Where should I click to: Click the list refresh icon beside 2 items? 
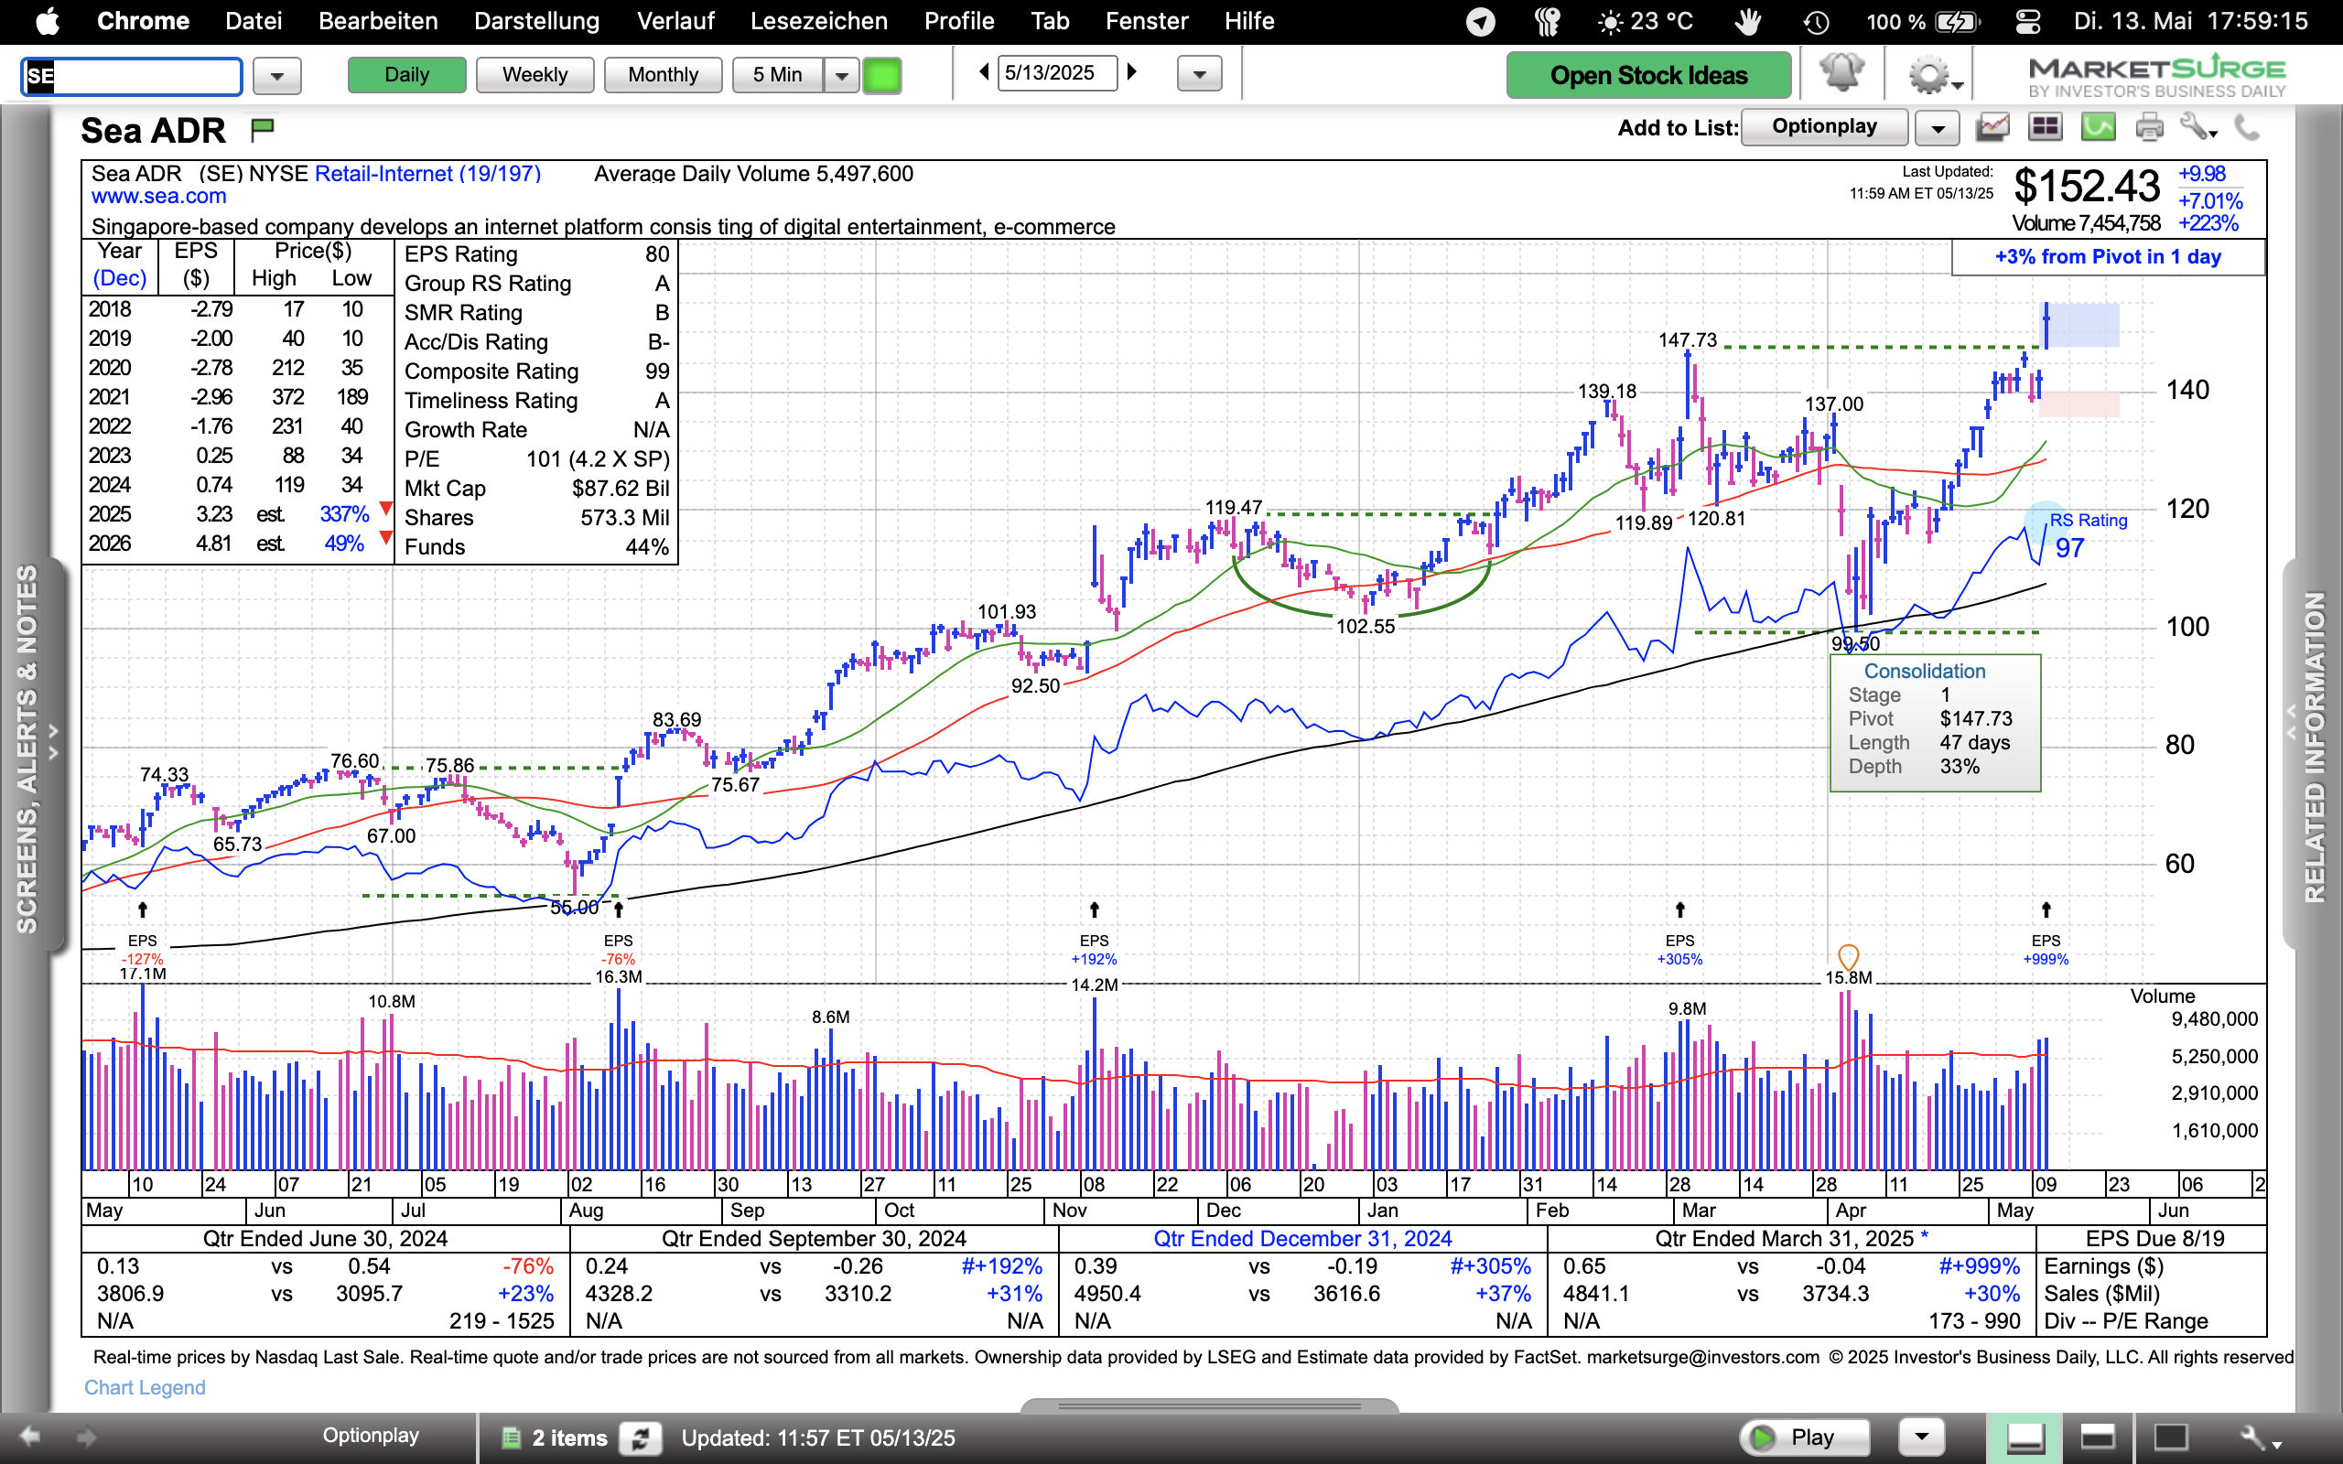click(640, 1437)
